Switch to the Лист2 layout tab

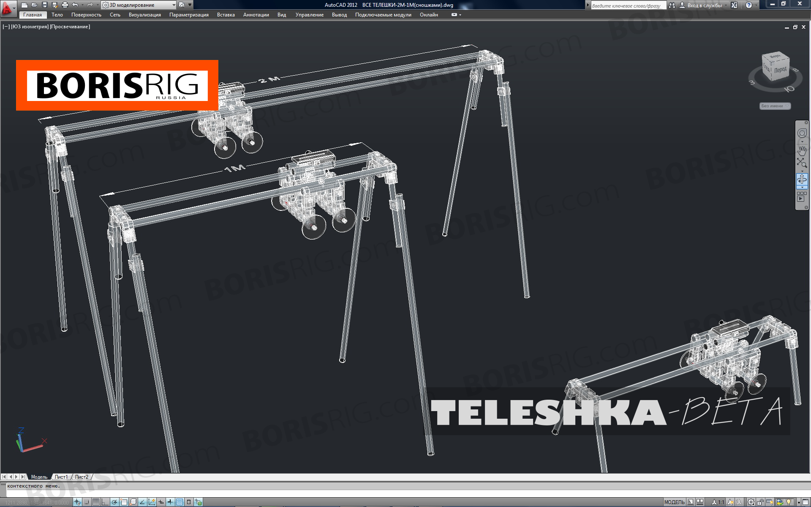tap(82, 477)
